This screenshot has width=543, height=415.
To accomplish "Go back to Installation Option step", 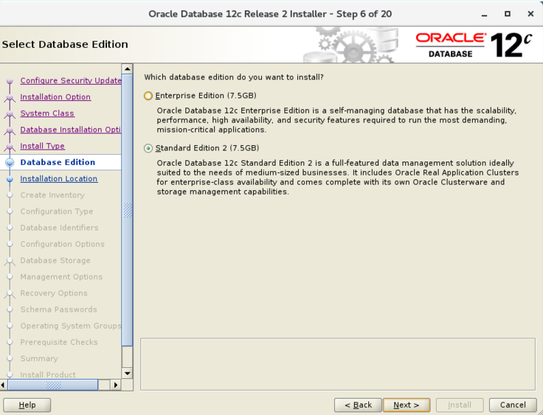I will click(x=55, y=97).
